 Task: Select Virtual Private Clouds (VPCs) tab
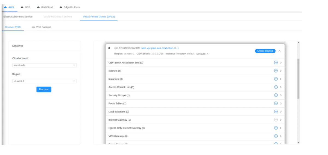(99, 17)
